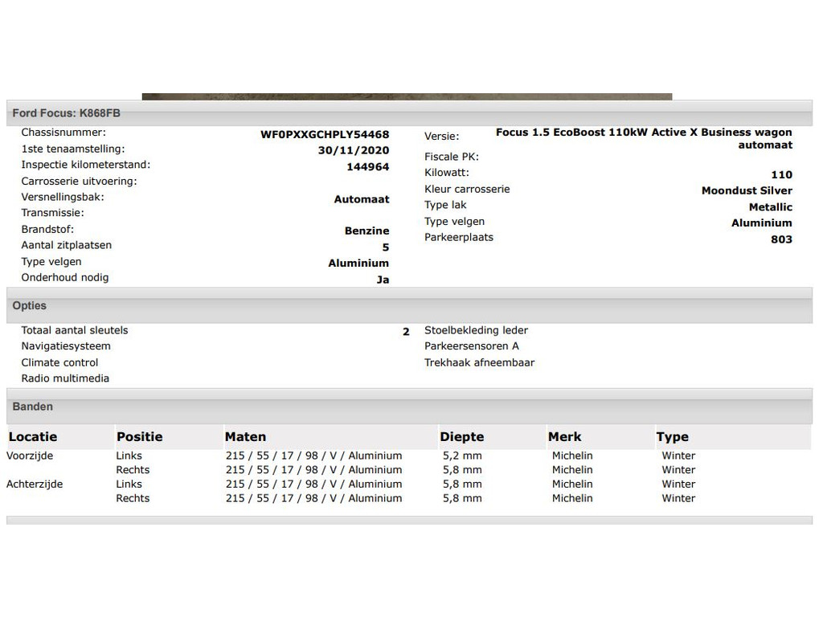This screenshot has width=823, height=617.
Task: Click the 'Fiscale PK:' label
Action: point(452,157)
